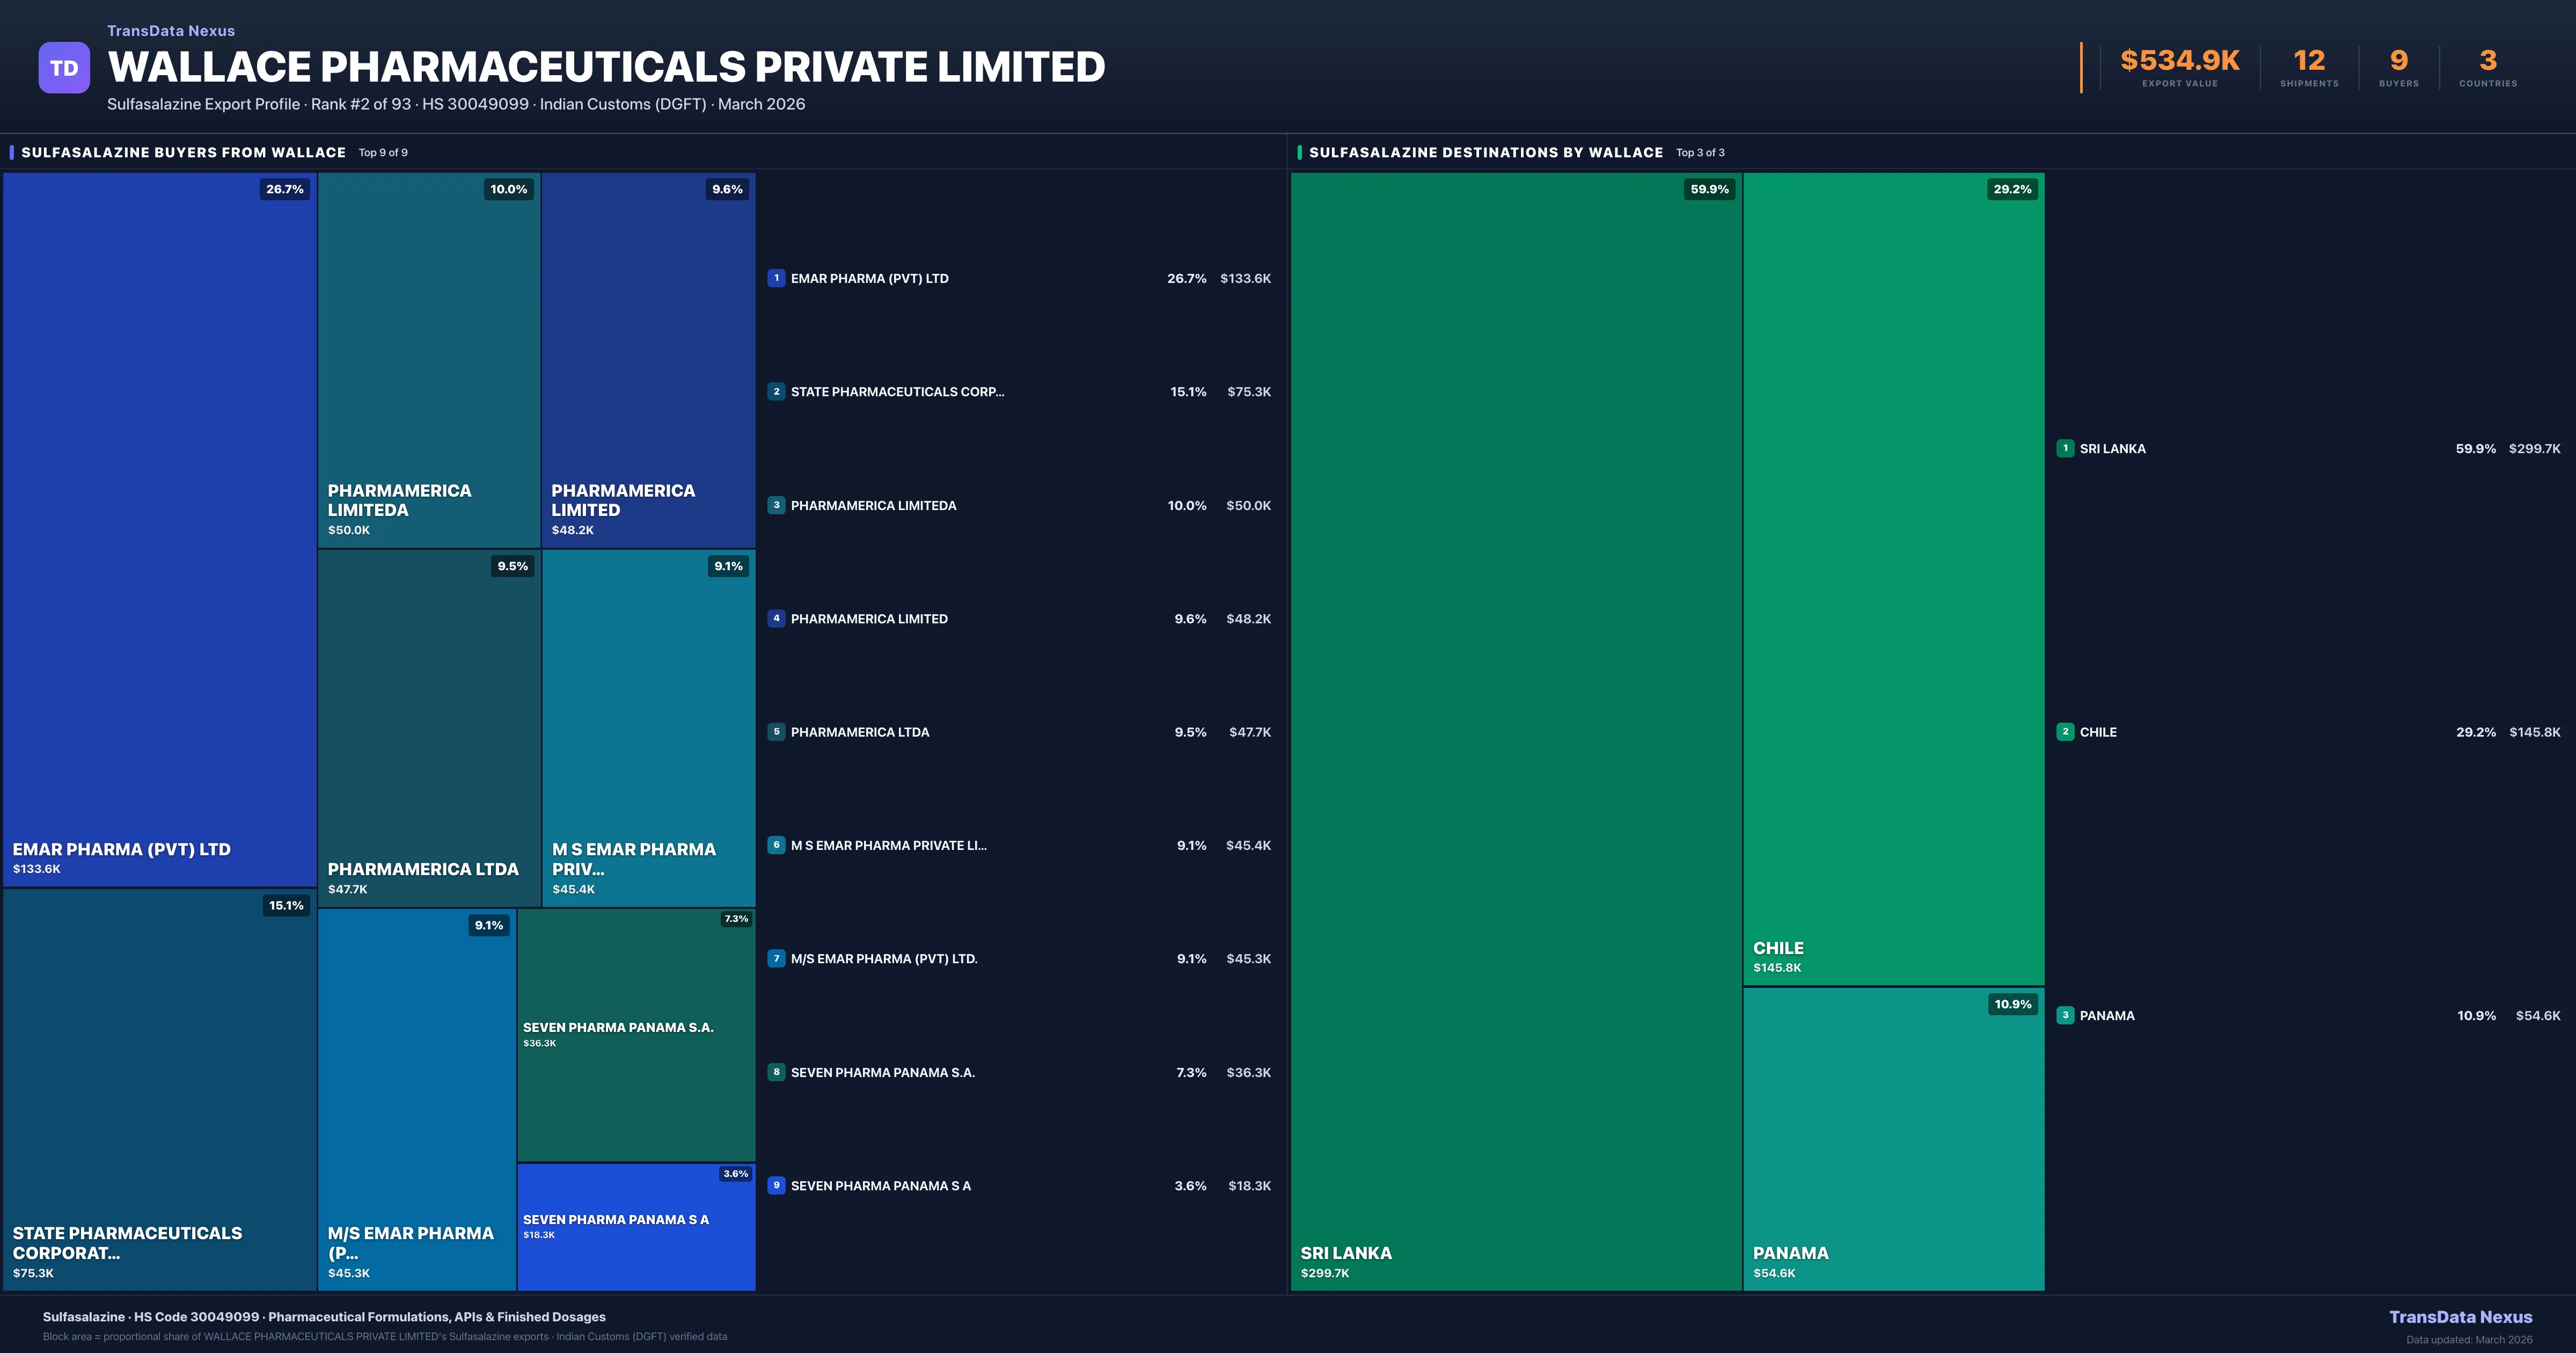This screenshot has width=2576, height=1353.
Task: Click Sri Lanka rank badge in destinations list
Action: coord(2065,448)
